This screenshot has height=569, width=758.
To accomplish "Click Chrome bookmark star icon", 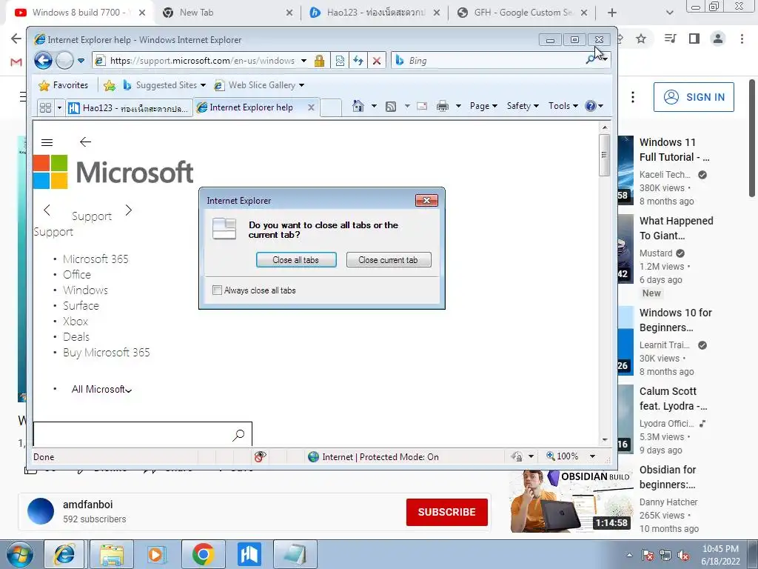I will 641,39.
